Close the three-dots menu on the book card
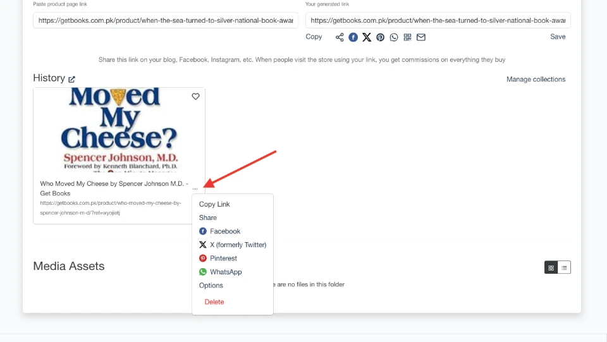Screen dimensions: 607x342 [195, 188]
